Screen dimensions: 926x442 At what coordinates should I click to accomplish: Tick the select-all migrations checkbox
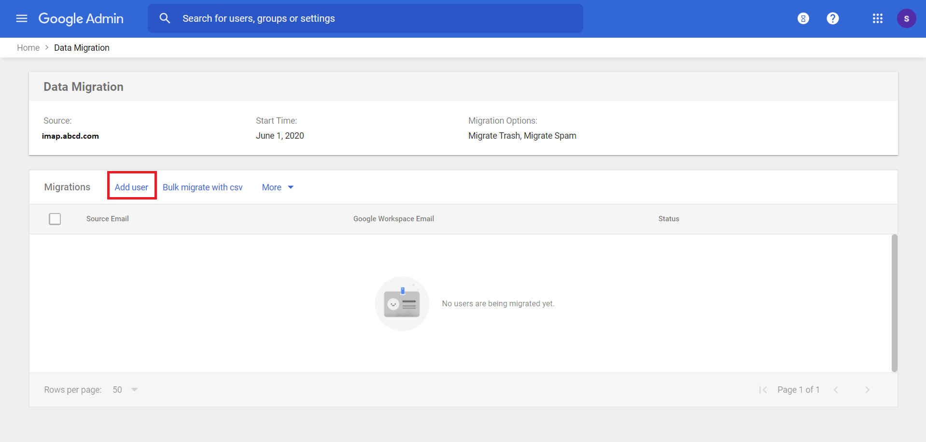click(x=55, y=219)
